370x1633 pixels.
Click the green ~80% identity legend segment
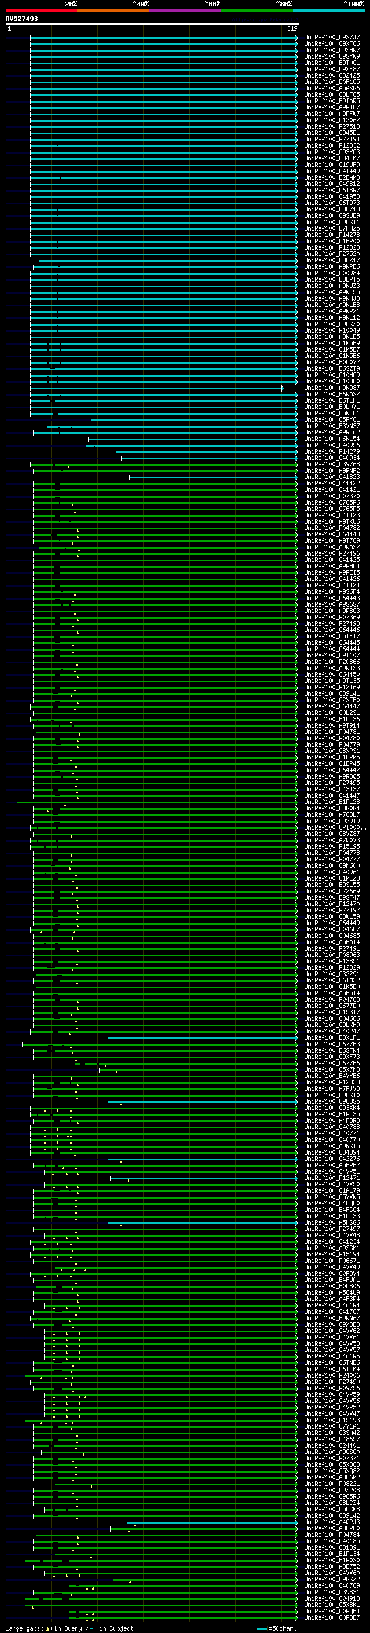point(257,10)
